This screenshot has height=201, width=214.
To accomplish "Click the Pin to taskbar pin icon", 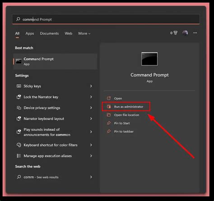I will pyautogui.click(x=109, y=131).
